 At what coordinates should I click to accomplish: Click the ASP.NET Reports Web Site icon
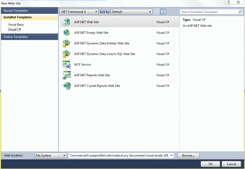tap(66, 75)
